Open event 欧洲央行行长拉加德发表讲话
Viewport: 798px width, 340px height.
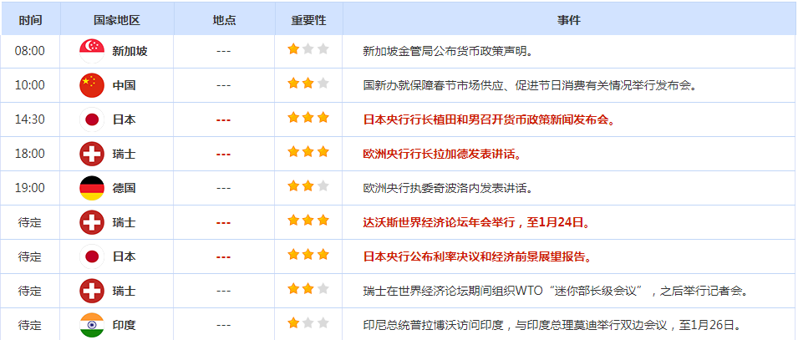(442, 154)
